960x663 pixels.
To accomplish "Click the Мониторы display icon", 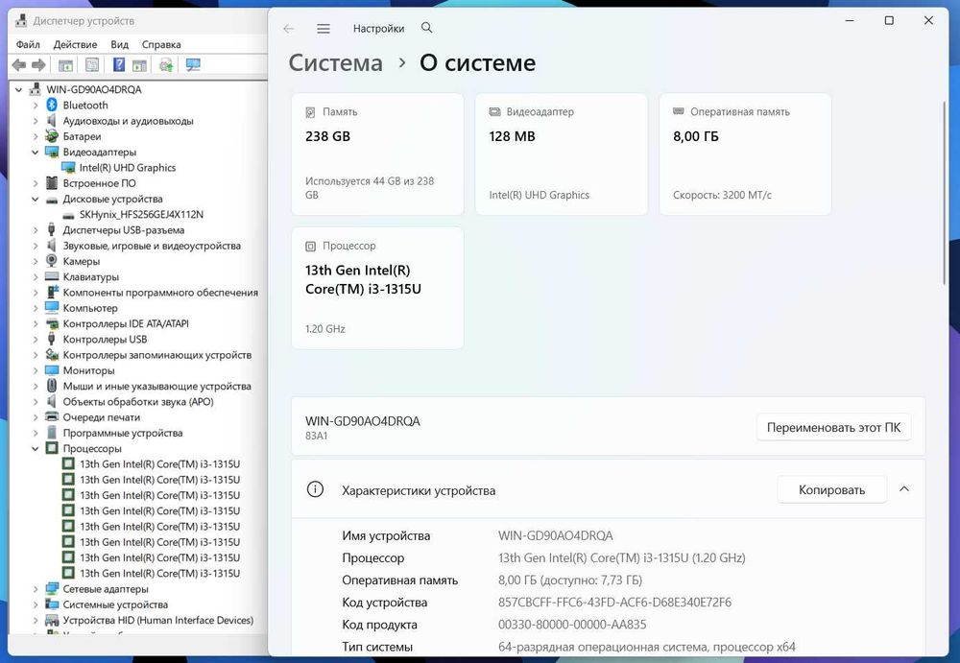I will pos(52,370).
